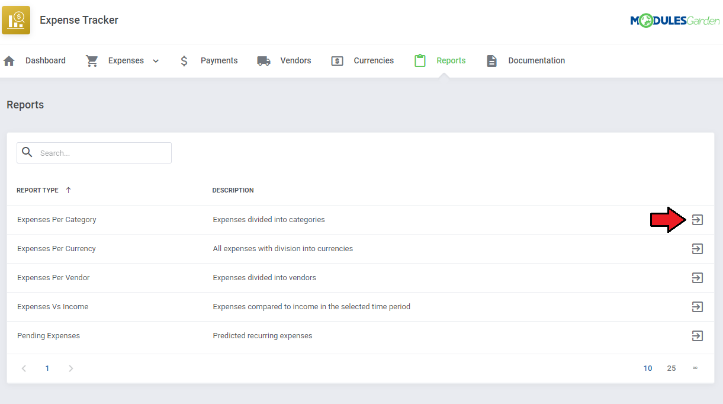This screenshot has width=723, height=404.
Task: Click the magnifier icon in search box
Action: 27,152
